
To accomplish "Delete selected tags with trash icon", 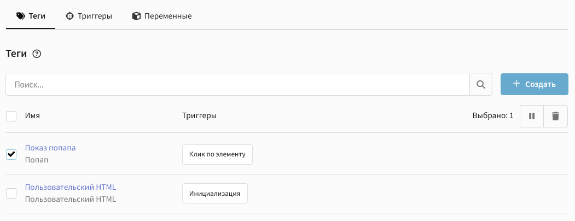I will click(x=556, y=116).
